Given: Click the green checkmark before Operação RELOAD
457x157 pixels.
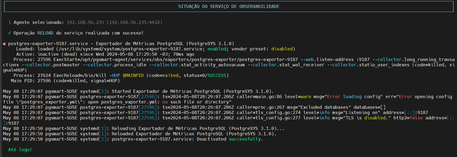Looking at the screenshot, I should click(10, 33).
